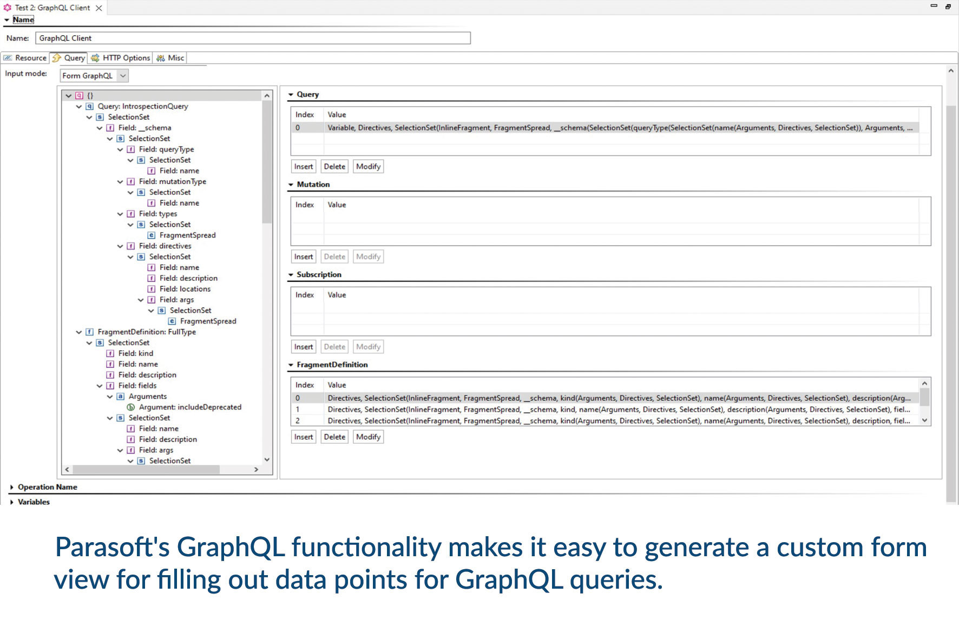The width and height of the screenshot is (959, 639).
Task: Click Insert in the Mutation section
Action: pos(304,256)
